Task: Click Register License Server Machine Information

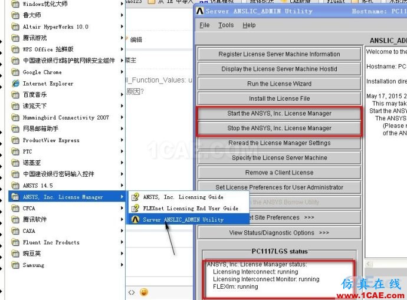Action: [x=279, y=54]
